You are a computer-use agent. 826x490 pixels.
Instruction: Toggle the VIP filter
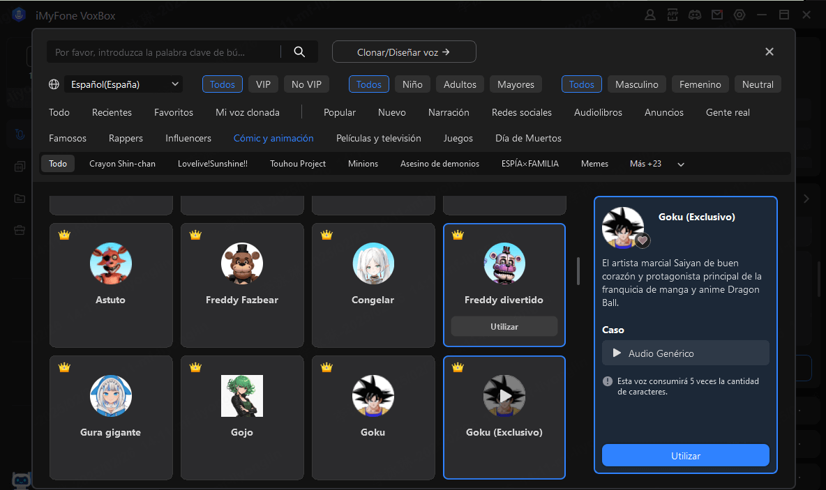point(263,84)
